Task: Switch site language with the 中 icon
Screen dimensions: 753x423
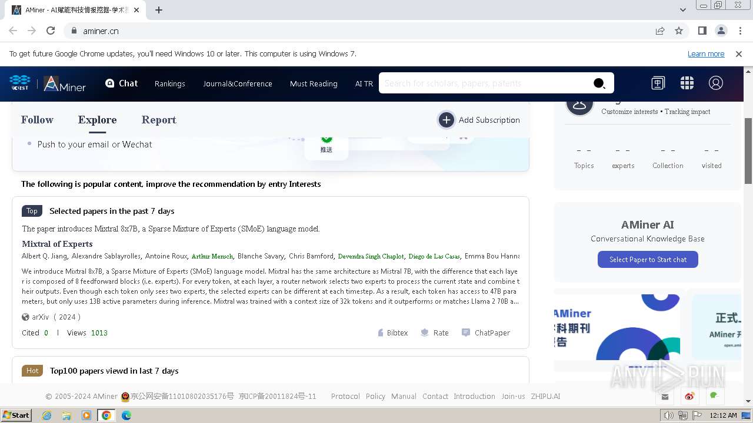Action: coord(658,83)
